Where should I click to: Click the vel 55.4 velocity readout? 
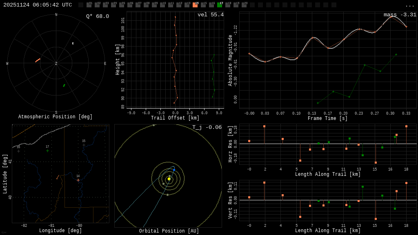click(x=211, y=15)
